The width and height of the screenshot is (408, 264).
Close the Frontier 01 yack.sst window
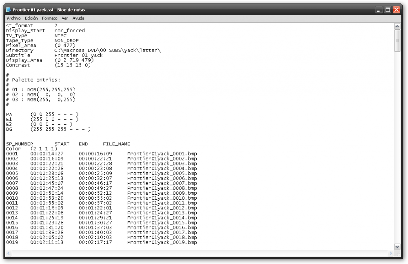[x=396, y=10]
